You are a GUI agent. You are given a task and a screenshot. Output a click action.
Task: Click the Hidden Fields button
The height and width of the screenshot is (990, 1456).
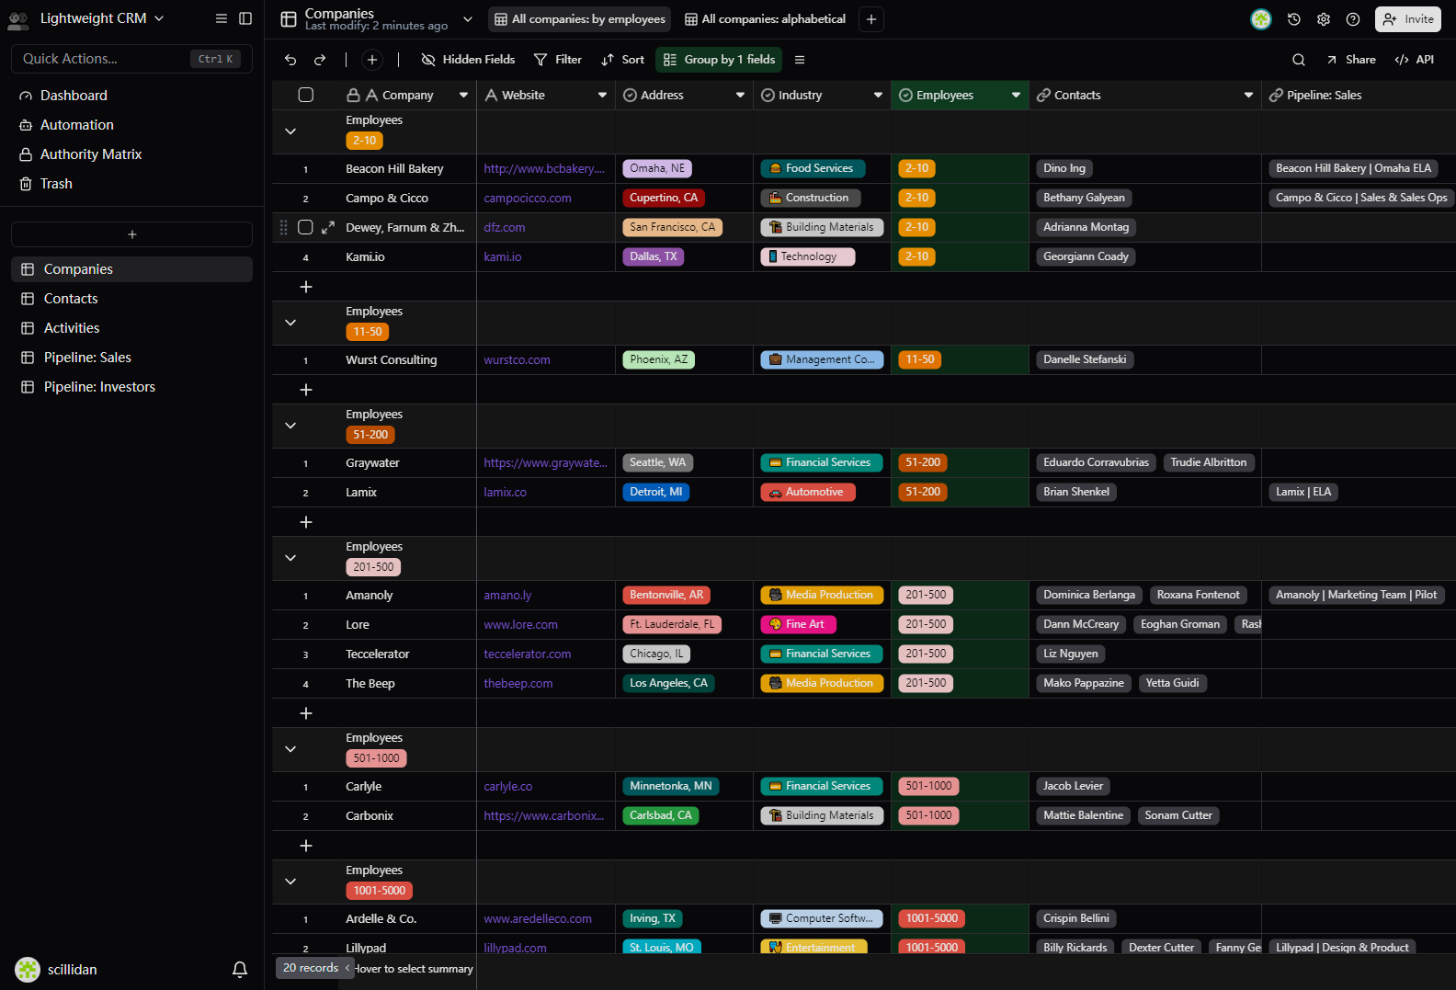click(x=468, y=60)
